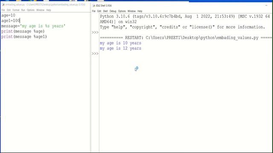The width and height of the screenshot is (273, 153).
Task: Click the IDLE Shell title bar icon
Action: click(94, 6)
